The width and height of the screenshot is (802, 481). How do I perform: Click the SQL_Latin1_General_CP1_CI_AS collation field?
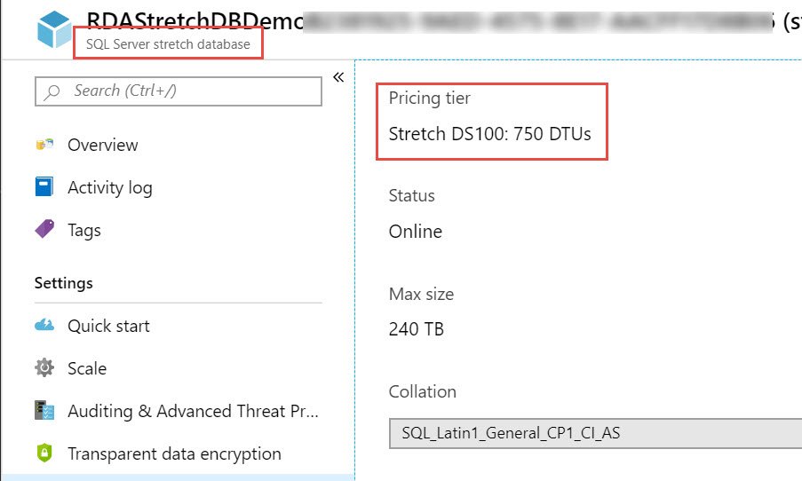pyautogui.click(x=595, y=434)
